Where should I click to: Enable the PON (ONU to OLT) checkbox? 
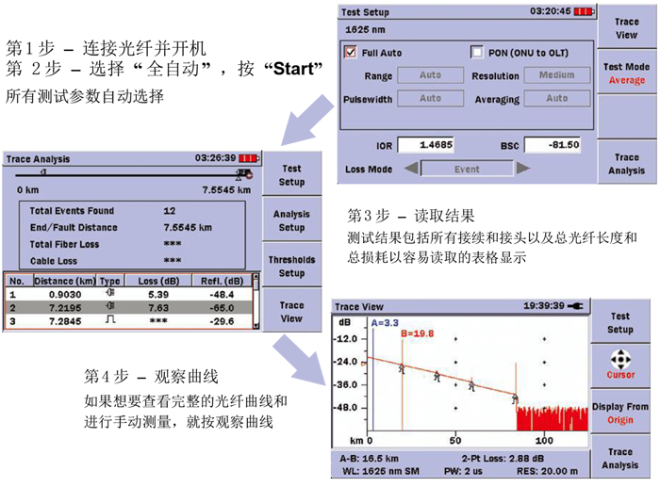coord(476,53)
